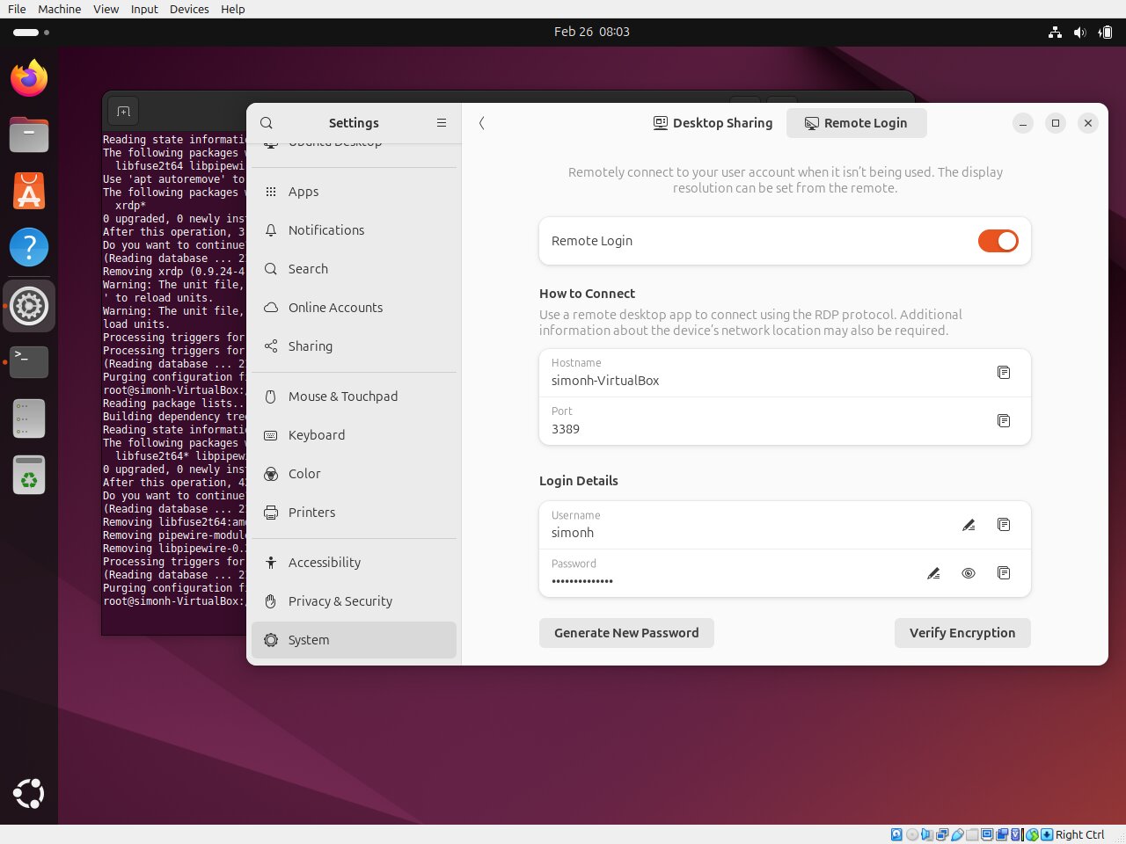Copy the Username simonh to clipboard
This screenshot has height=844, width=1126.
click(1004, 525)
